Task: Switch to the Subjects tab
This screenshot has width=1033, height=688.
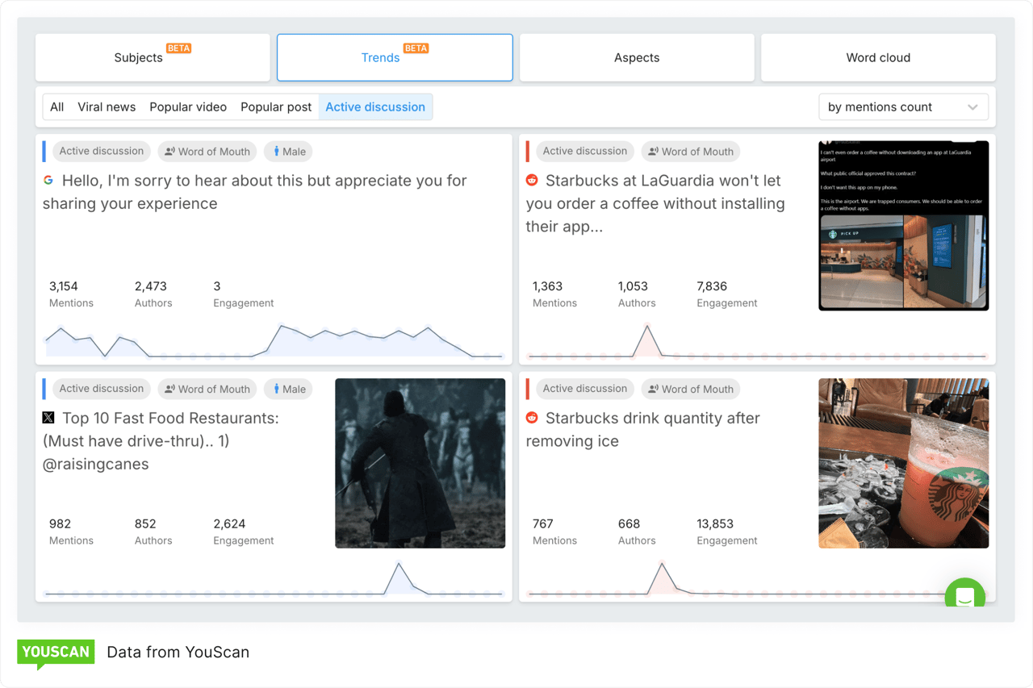Action: tap(153, 57)
